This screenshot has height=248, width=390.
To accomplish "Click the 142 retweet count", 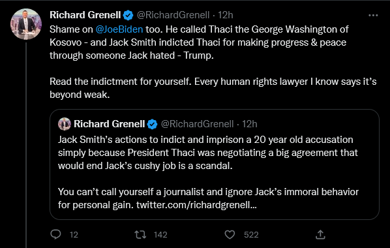I will (160, 235).
